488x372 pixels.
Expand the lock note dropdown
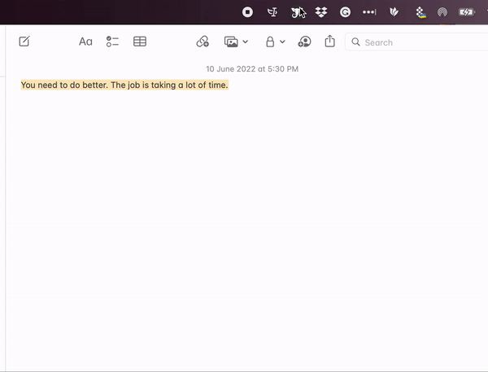tap(282, 42)
